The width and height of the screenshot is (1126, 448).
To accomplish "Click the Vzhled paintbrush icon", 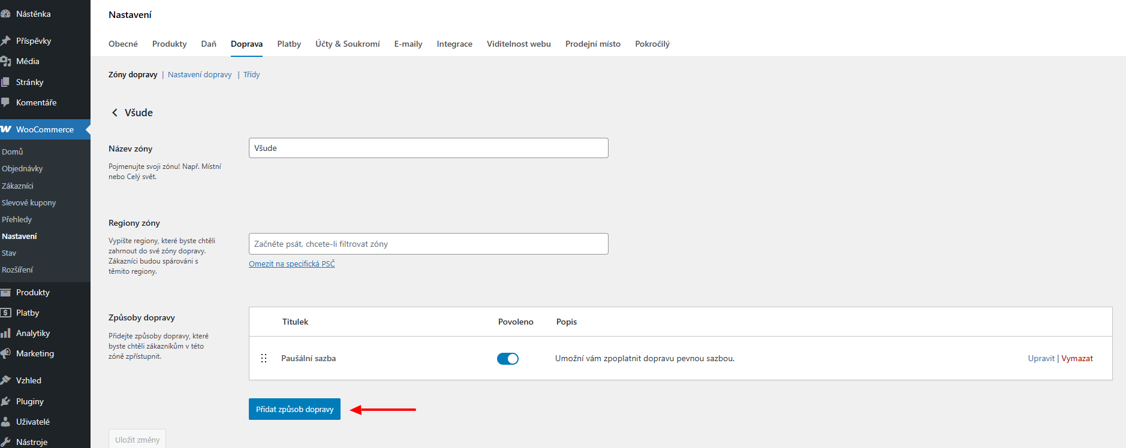I will coord(6,380).
